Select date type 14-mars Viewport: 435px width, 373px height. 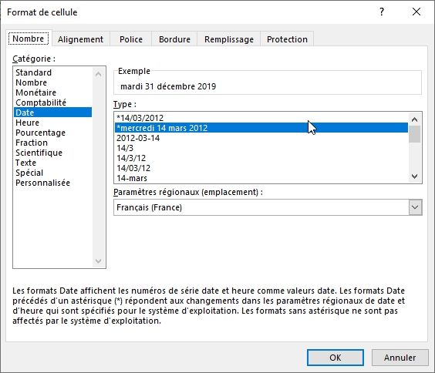pos(261,178)
